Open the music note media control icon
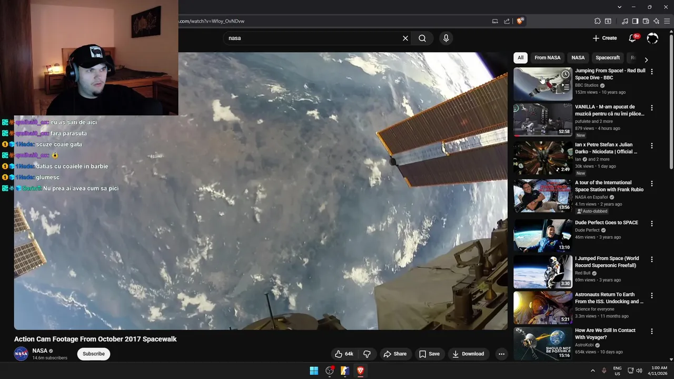Screen dimensions: 674x379 (x=625, y=21)
